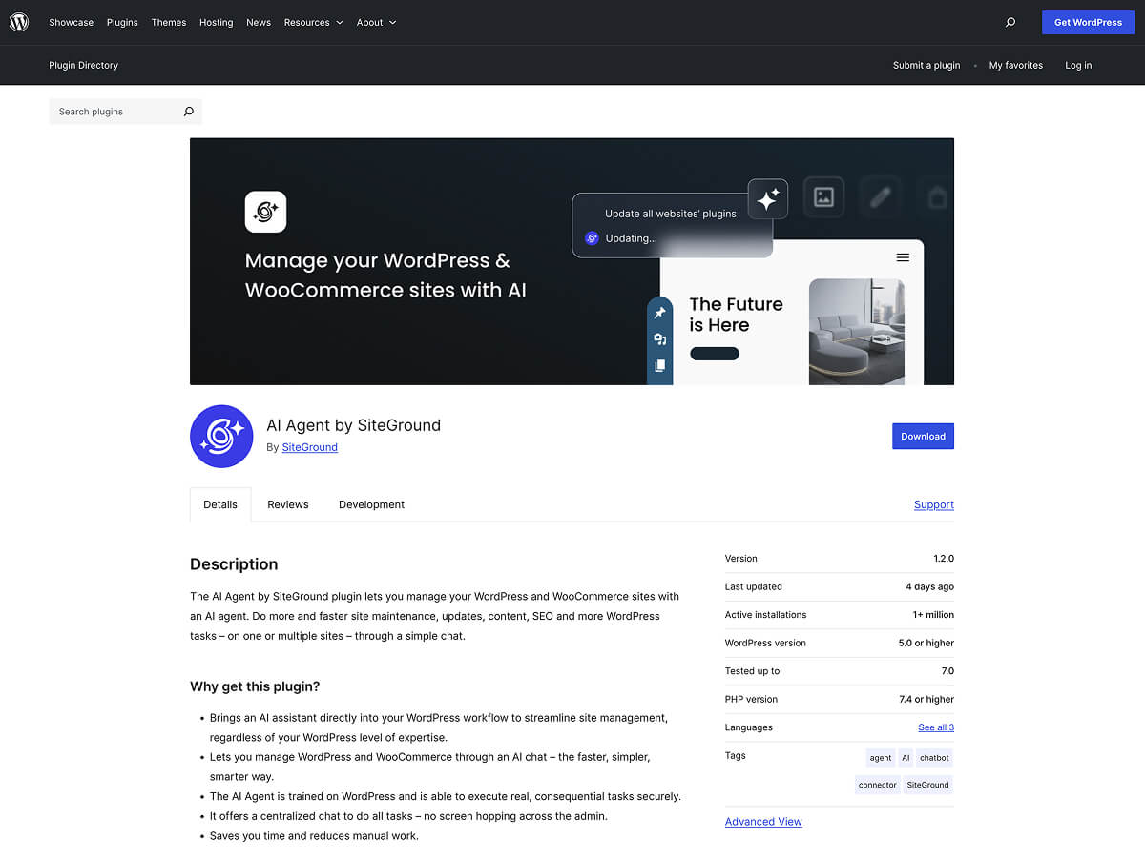The width and height of the screenshot is (1145, 860).
Task: Click the sparkle stars icon in banner
Action: tap(767, 199)
